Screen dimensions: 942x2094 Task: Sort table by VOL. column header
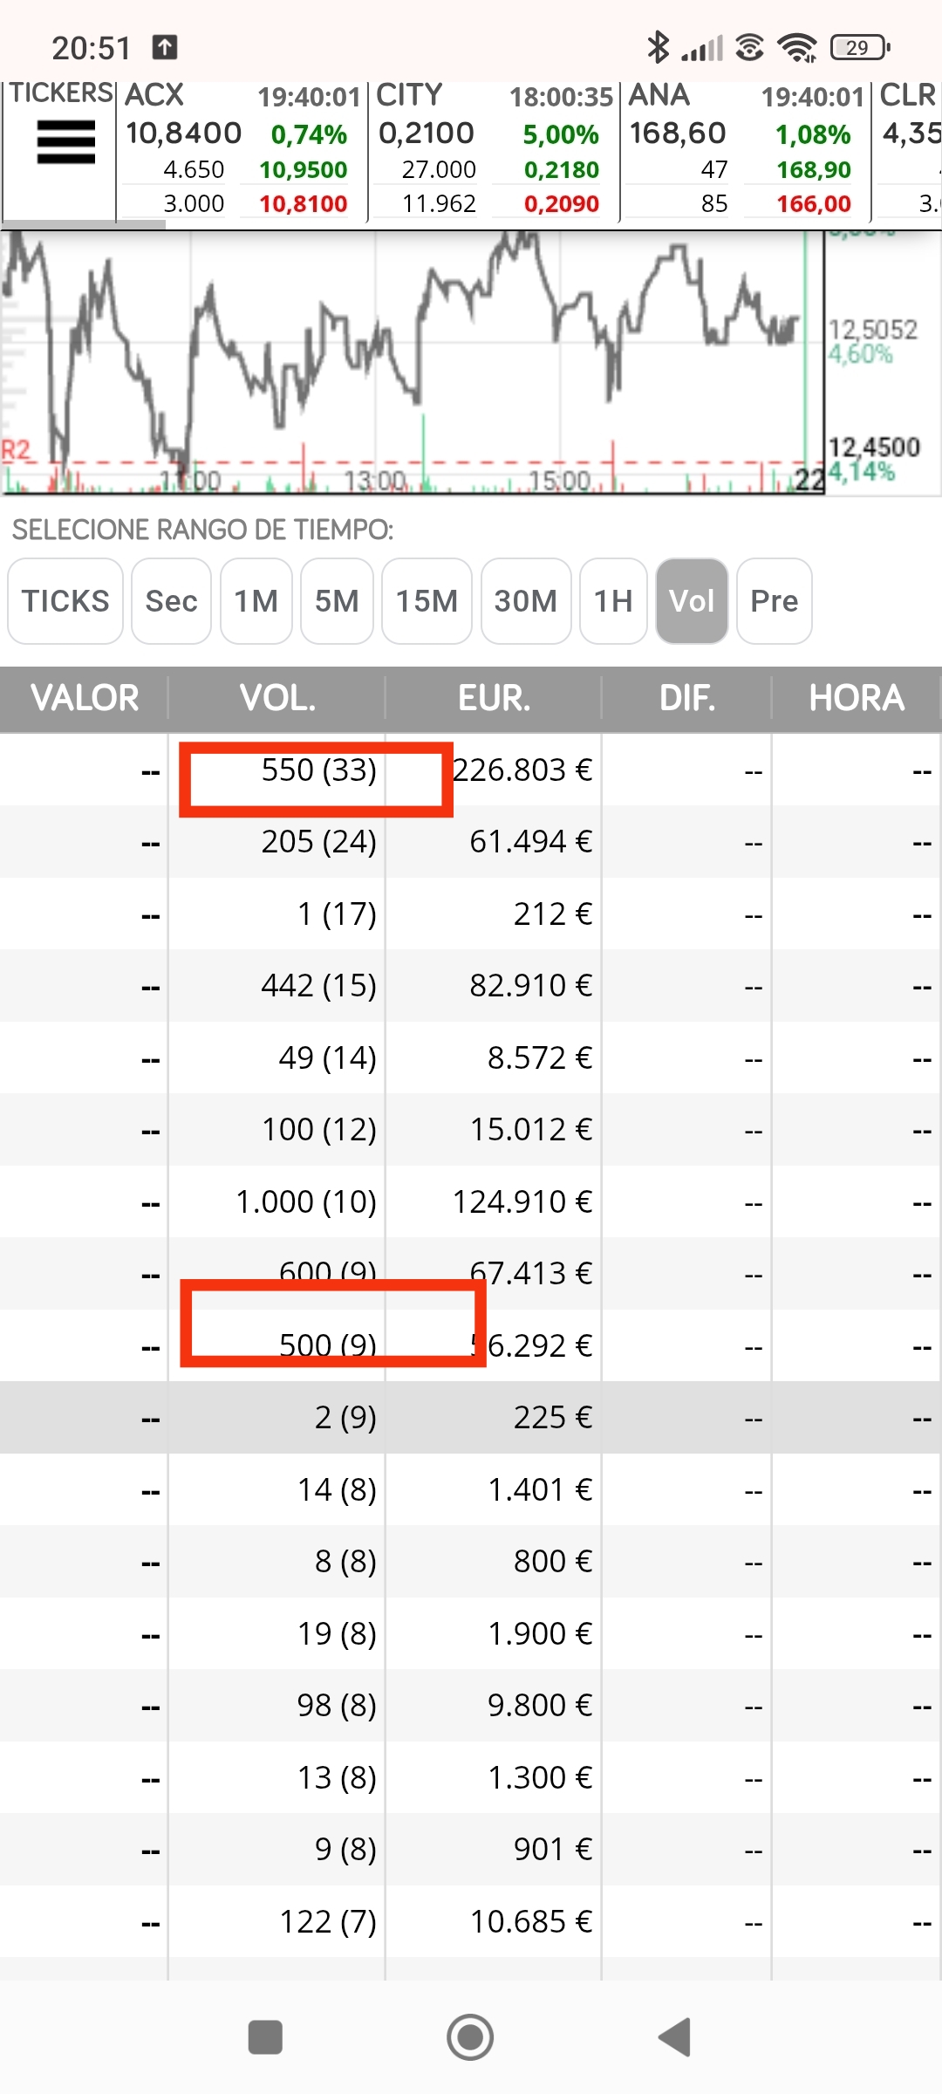(x=276, y=698)
